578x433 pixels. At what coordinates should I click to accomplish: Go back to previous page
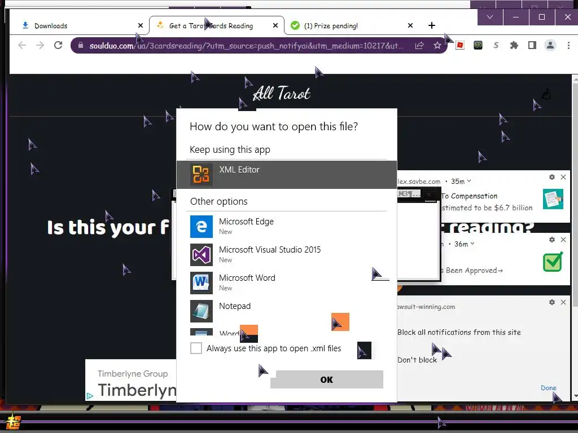click(22, 45)
